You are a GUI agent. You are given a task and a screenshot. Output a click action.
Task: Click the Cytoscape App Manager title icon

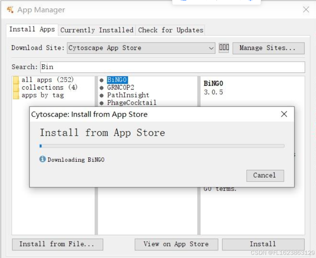pyautogui.click(x=10, y=10)
